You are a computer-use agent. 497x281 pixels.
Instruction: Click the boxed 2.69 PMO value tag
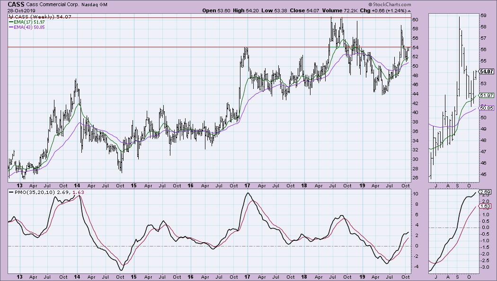coord(486,193)
